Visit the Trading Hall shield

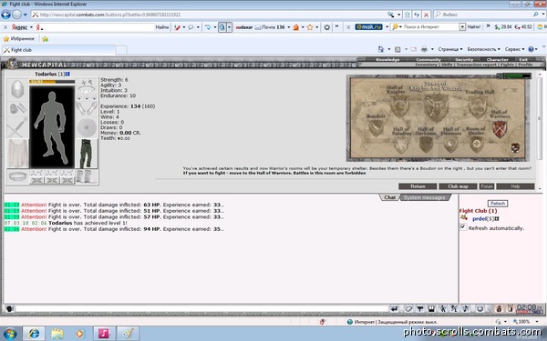pos(478,106)
